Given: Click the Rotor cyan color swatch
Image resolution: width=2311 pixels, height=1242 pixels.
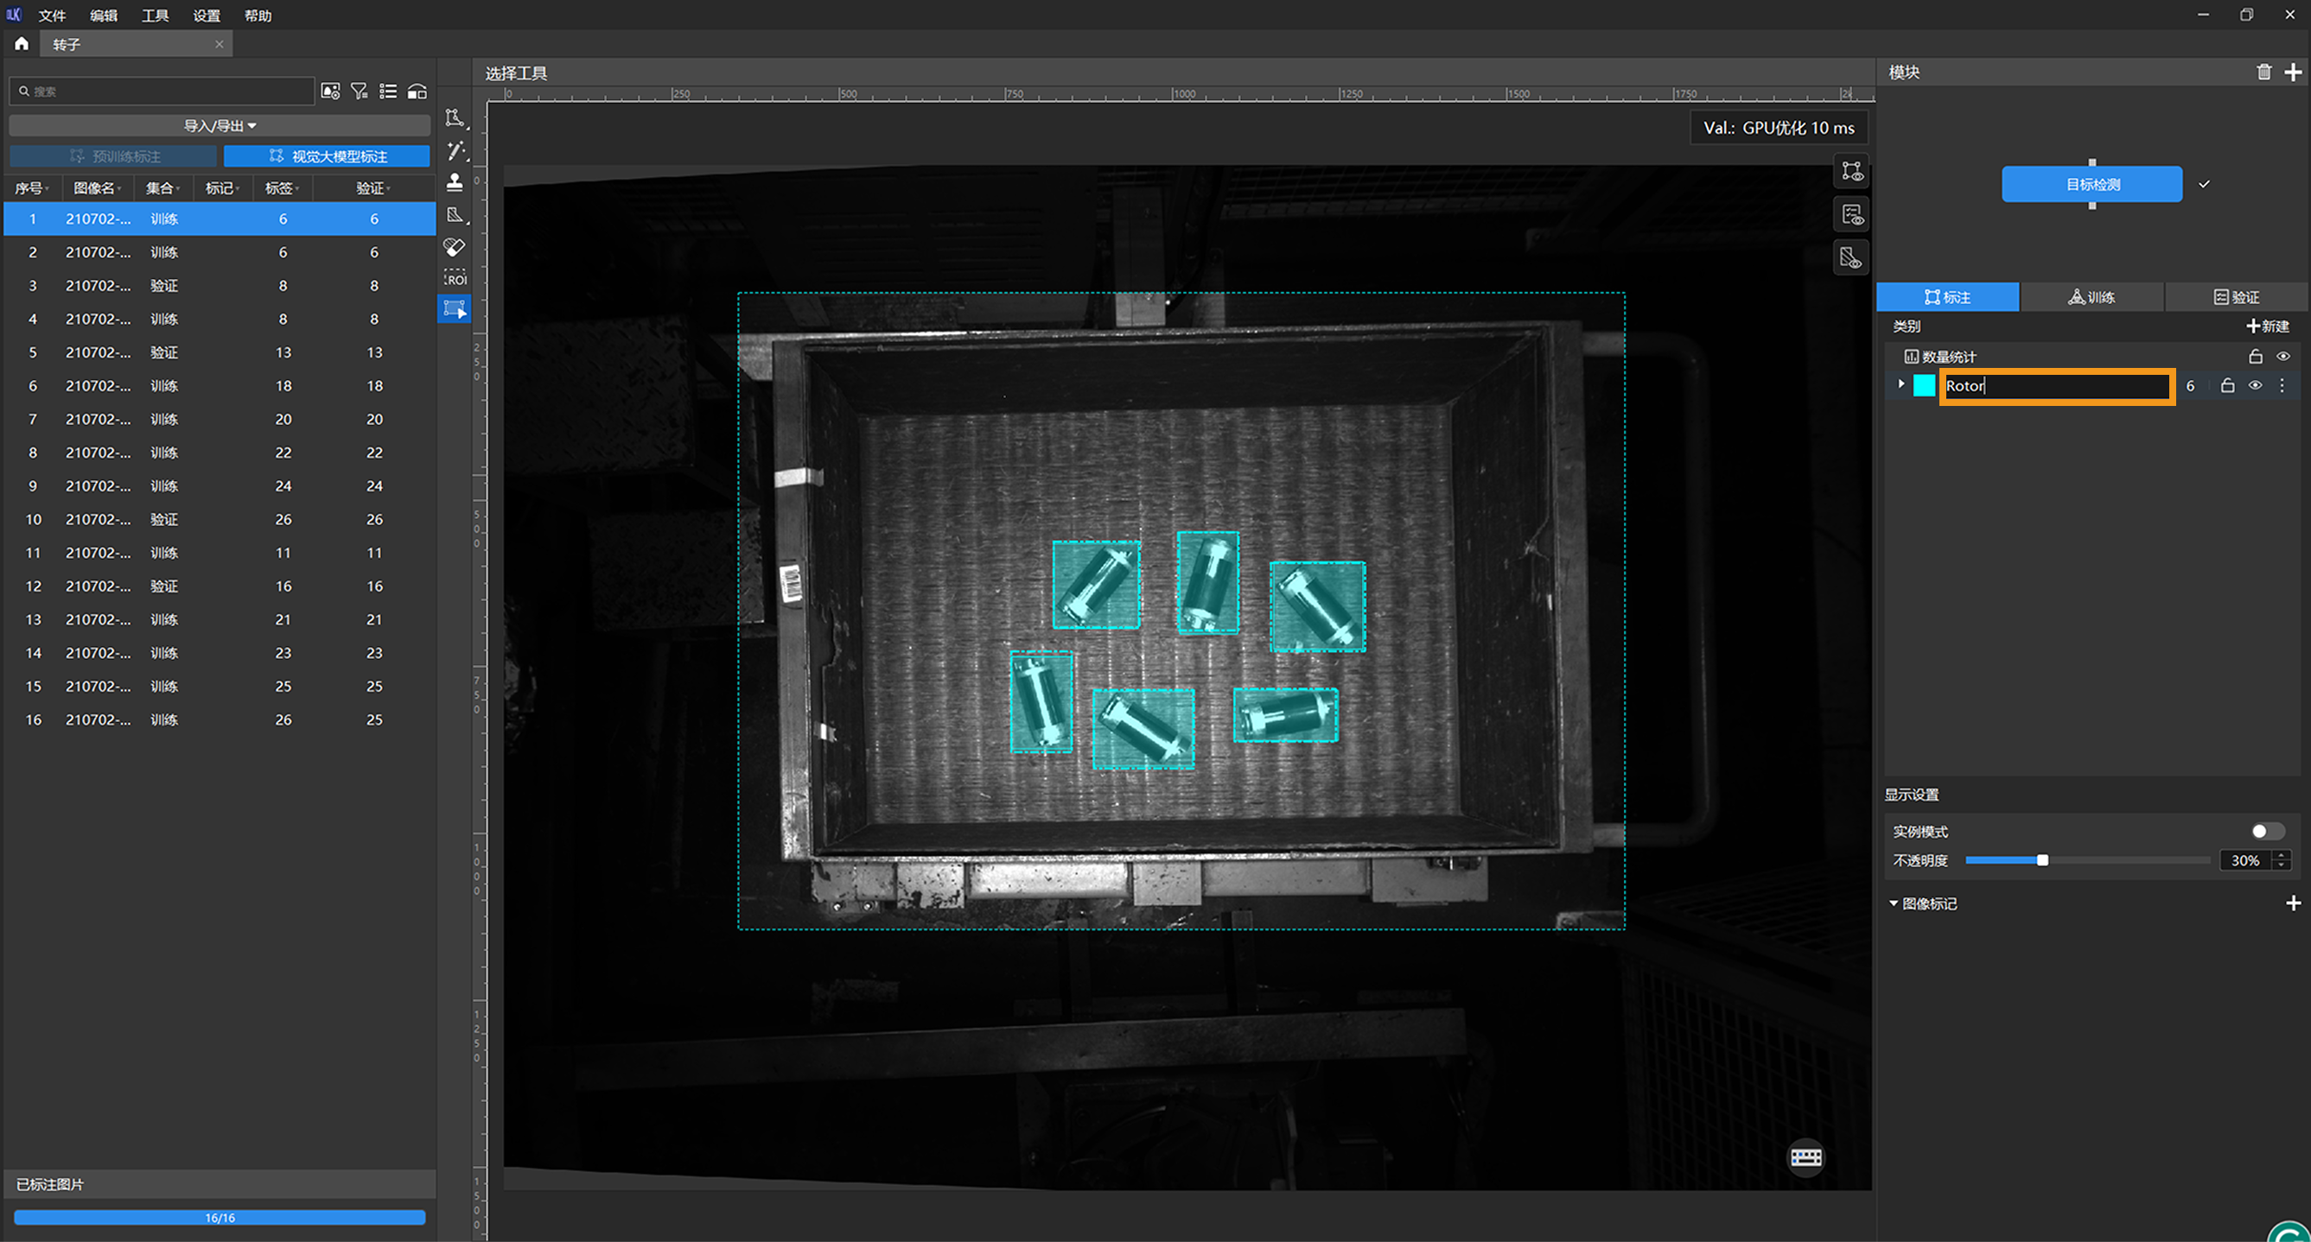Looking at the screenshot, I should pyautogui.click(x=1924, y=385).
